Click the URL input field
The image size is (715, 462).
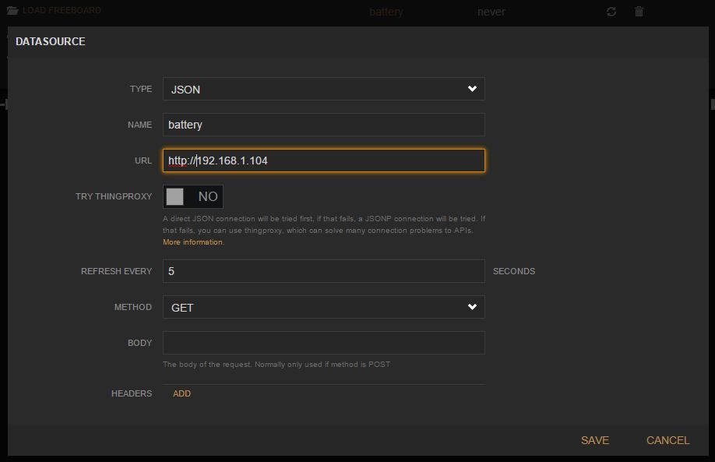[x=324, y=160]
